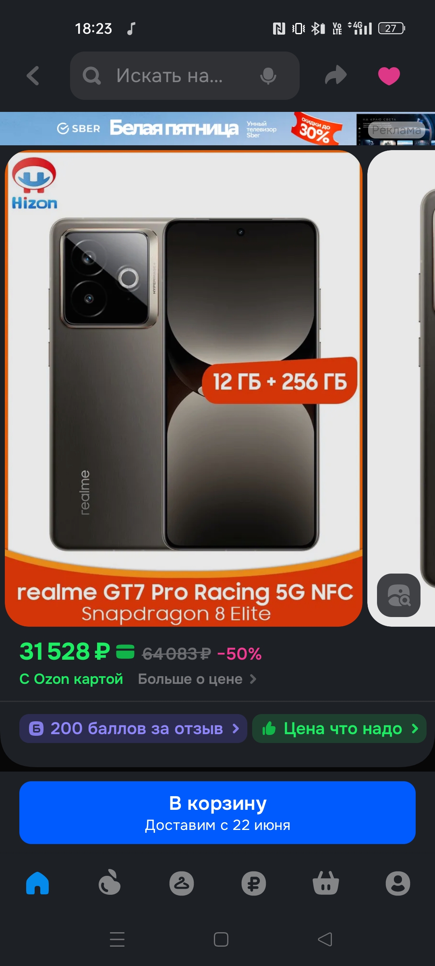Open the ruble finance tab icon

254,883
